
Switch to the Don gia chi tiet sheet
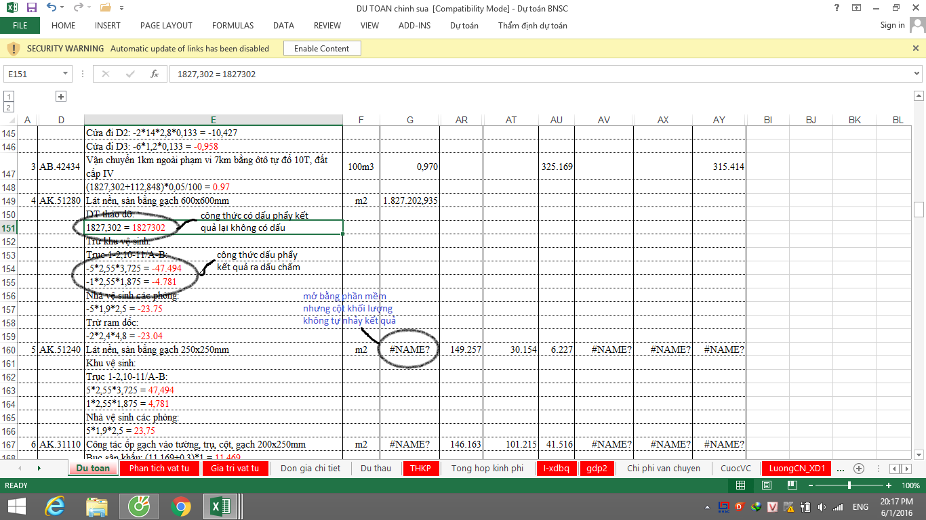point(310,469)
